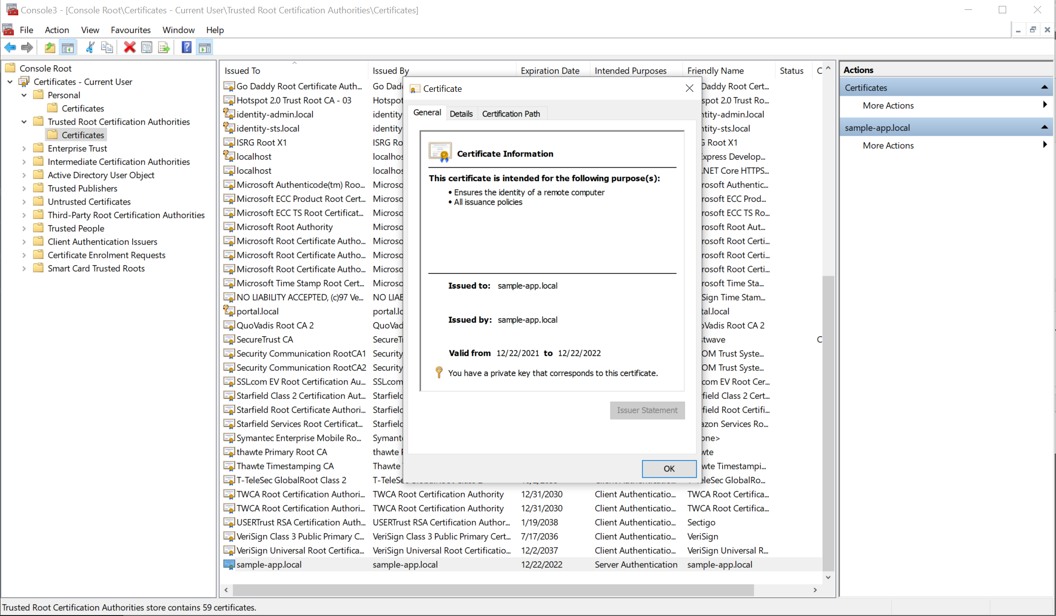Screen dimensions: 1056x616
Task: Open the Certification Path tab
Action: [x=511, y=114]
